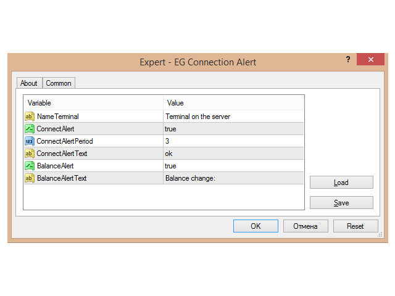
Task: Click the string icon beside ConnectAlertText
Action: coord(30,154)
